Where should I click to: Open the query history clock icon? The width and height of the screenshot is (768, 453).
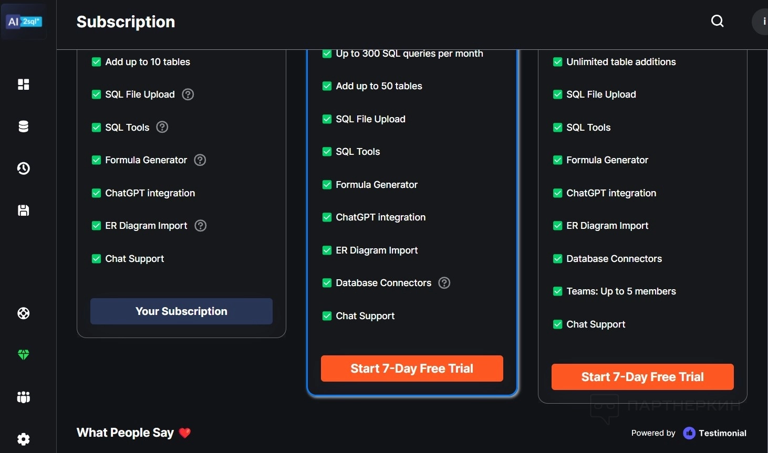click(x=24, y=168)
